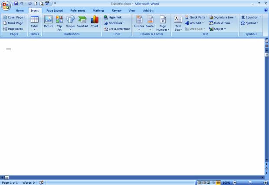Switch to Draft view in status bar
269x185 pixels.
pos(218,183)
